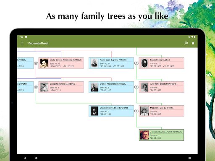The image size is (215, 161).
Task: Click Renée Bonne CLUSAC portrait photo
Action: tap(144, 63)
